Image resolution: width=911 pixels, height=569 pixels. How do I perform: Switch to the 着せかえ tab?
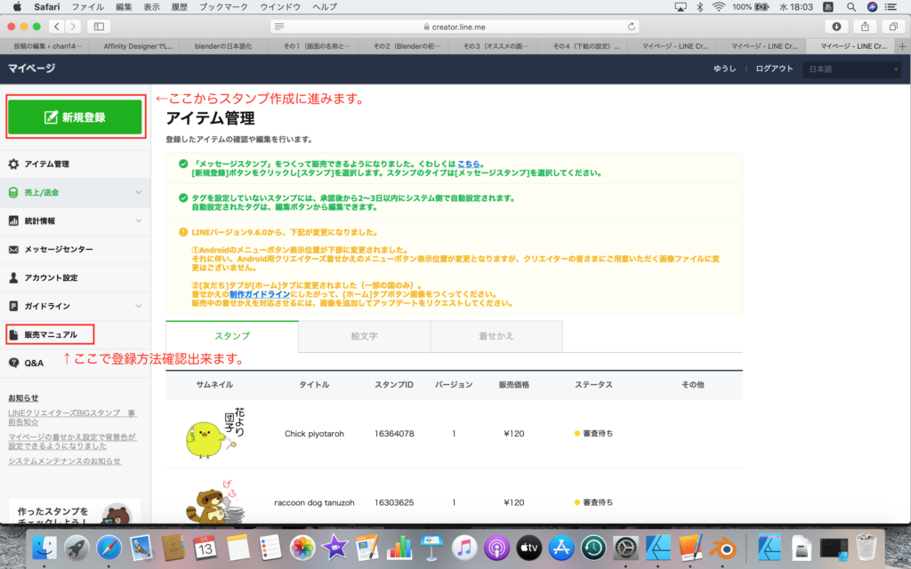pyautogui.click(x=496, y=336)
